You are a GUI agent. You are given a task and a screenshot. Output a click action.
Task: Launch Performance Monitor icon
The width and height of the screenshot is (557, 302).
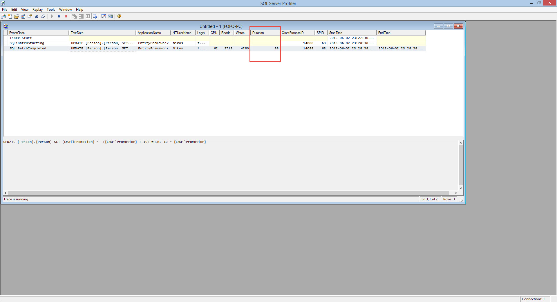(x=110, y=16)
